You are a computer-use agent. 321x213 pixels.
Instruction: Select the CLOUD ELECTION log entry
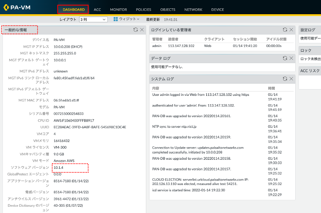(x=222, y=182)
